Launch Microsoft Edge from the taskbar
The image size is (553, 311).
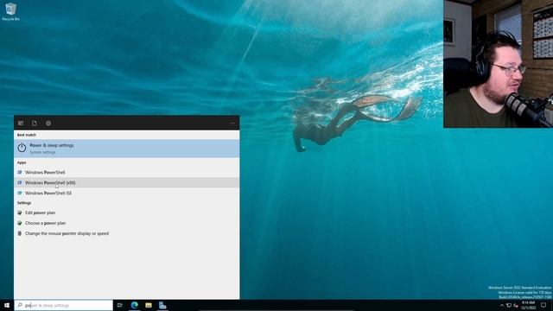coord(135,305)
